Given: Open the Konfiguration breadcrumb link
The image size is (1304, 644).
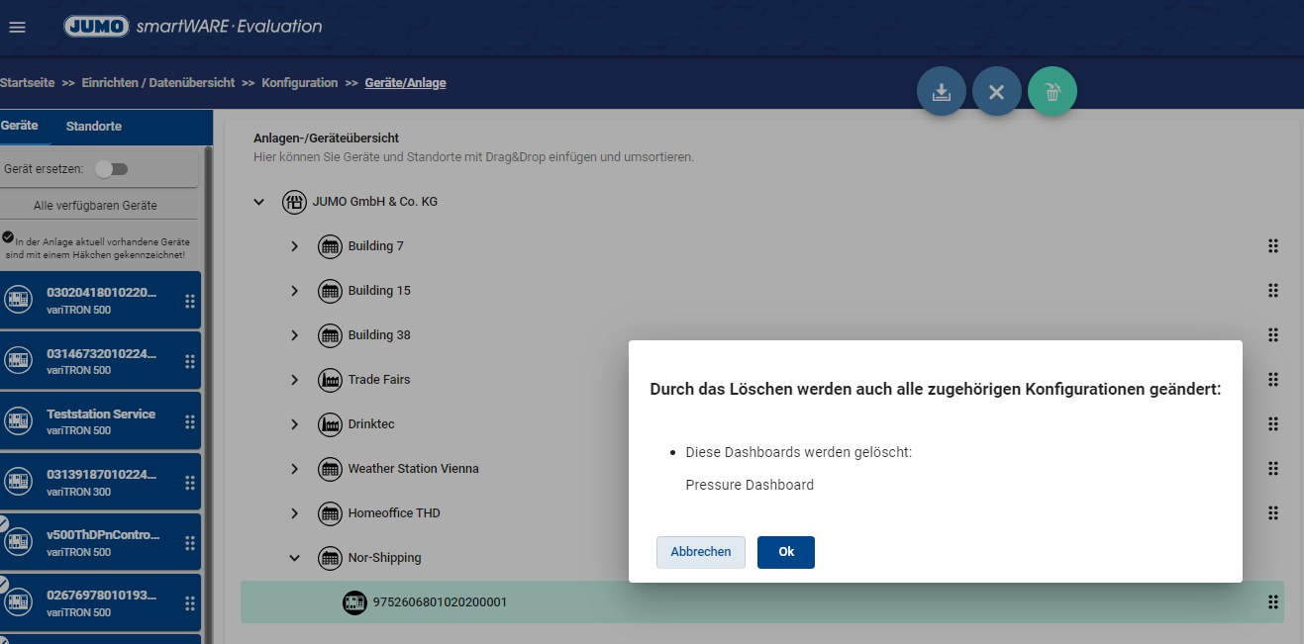Looking at the screenshot, I should [299, 83].
